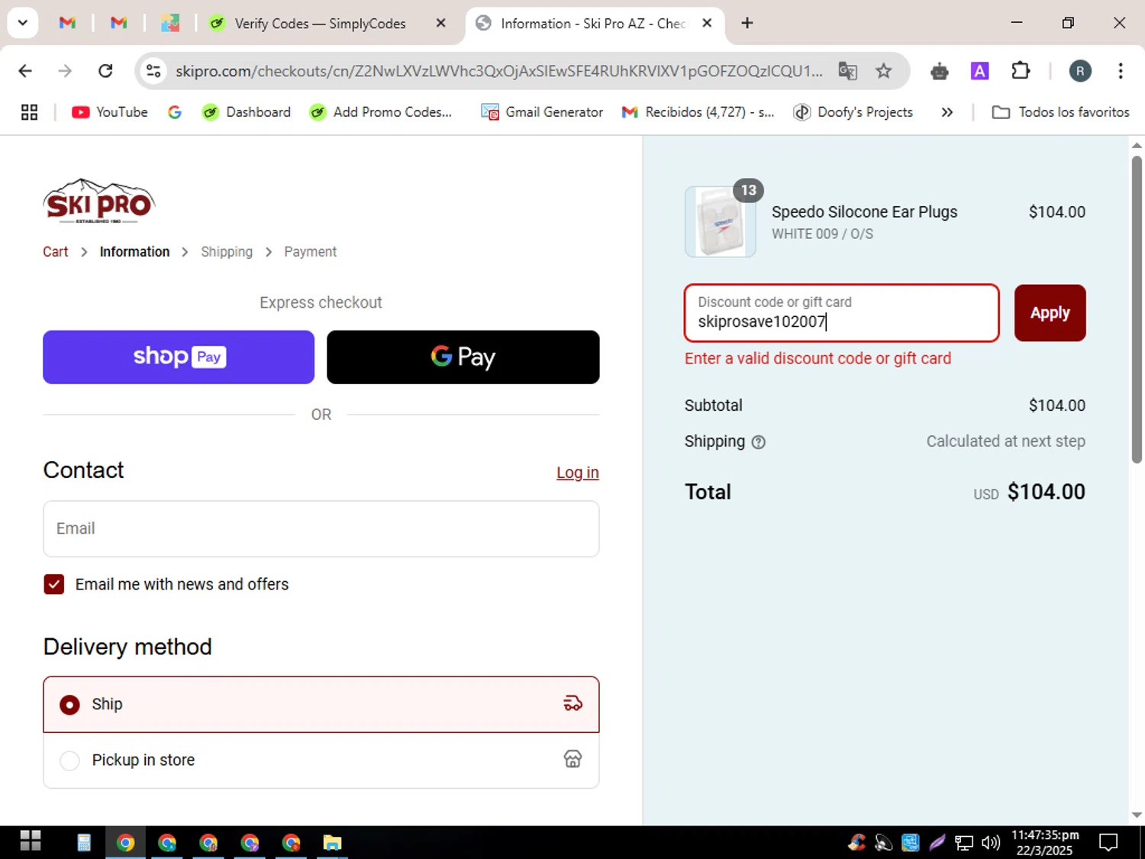Open the robot extension icon
Image resolution: width=1145 pixels, height=859 pixels.
coord(940,71)
